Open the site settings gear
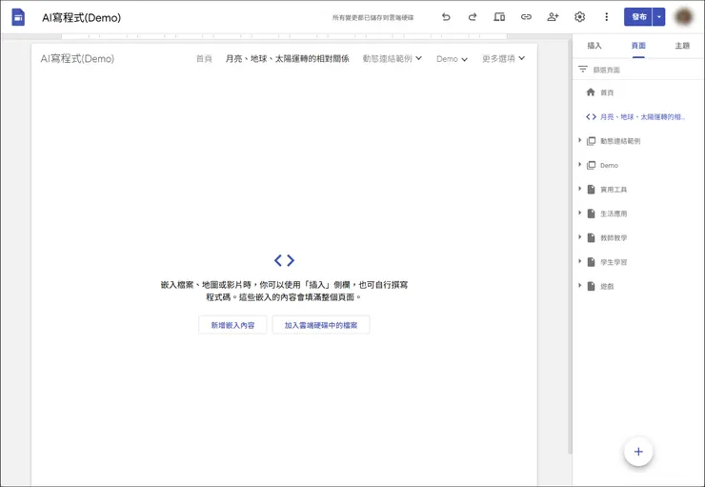 point(579,17)
